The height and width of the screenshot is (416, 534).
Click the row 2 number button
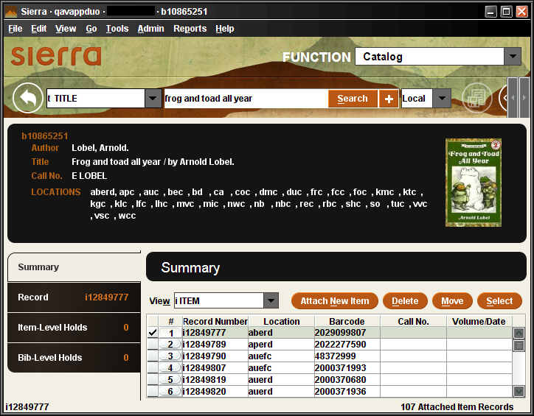pyautogui.click(x=170, y=345)
